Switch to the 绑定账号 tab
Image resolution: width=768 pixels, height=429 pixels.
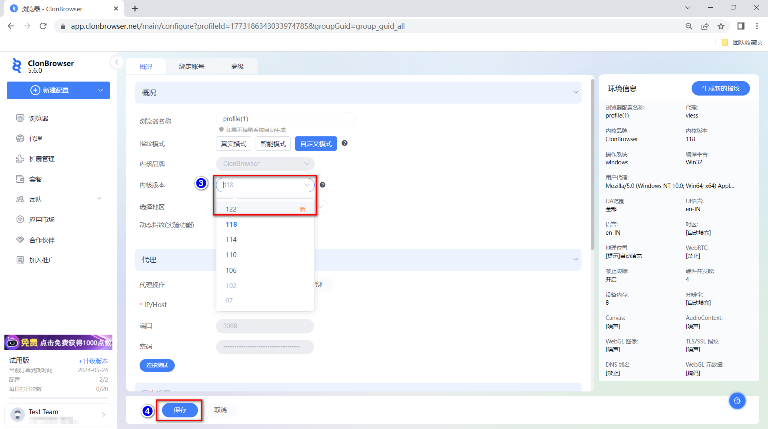click(192, 66)
